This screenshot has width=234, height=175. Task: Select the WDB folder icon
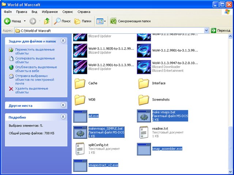(80, 100)
